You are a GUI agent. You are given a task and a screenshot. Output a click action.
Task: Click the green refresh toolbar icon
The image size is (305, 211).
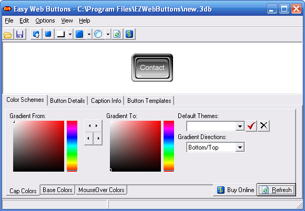[117, 34]
